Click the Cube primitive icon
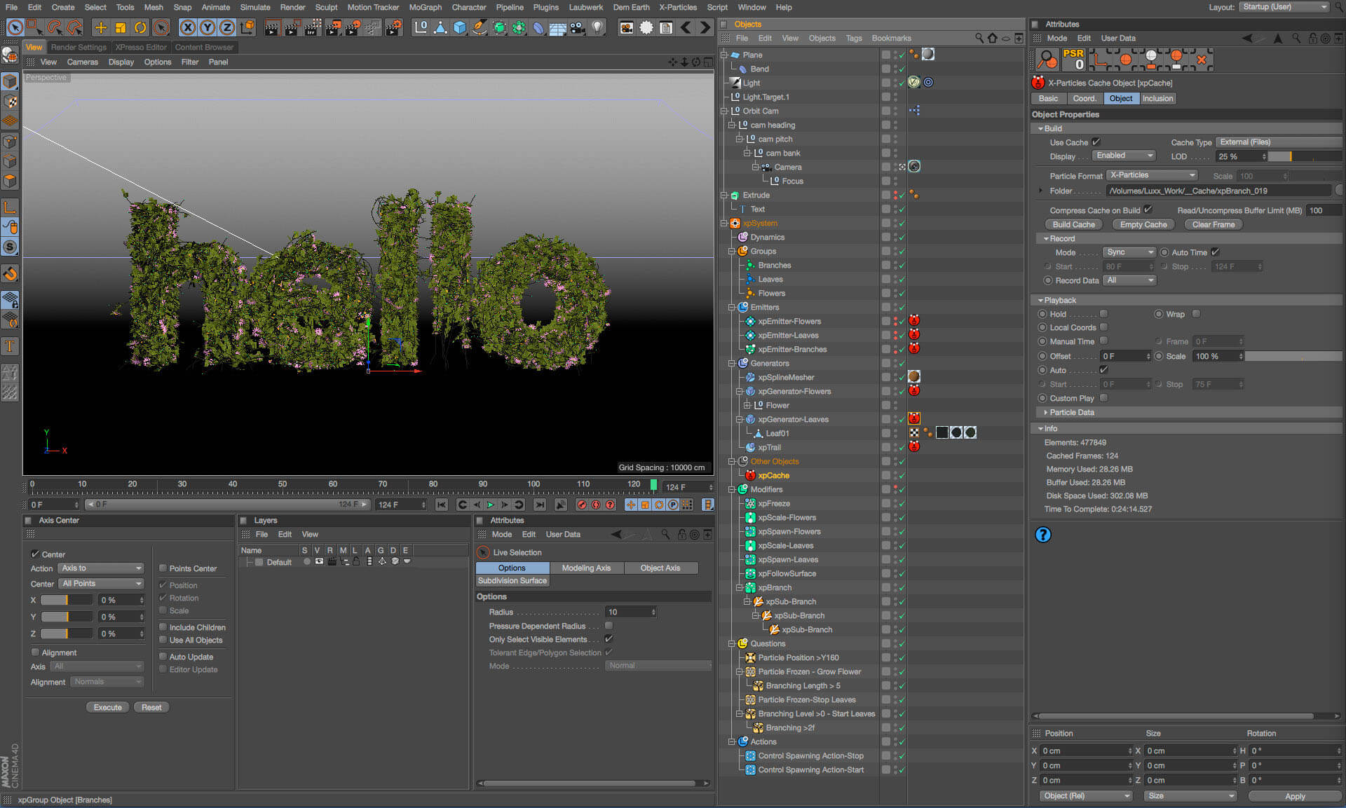 pyautogui.click(x=460, y=27)
